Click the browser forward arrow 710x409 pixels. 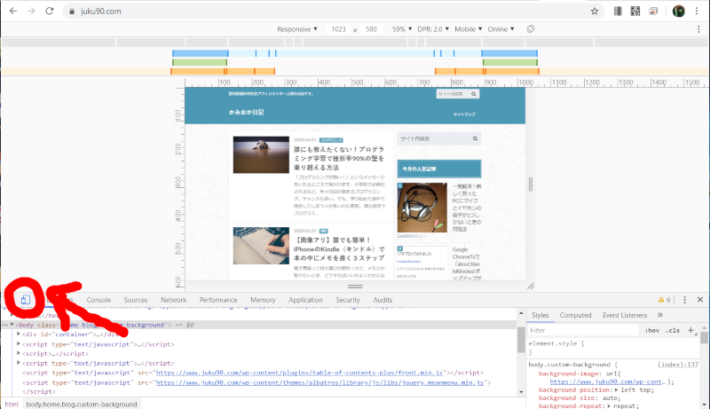[x=31, y=12]
